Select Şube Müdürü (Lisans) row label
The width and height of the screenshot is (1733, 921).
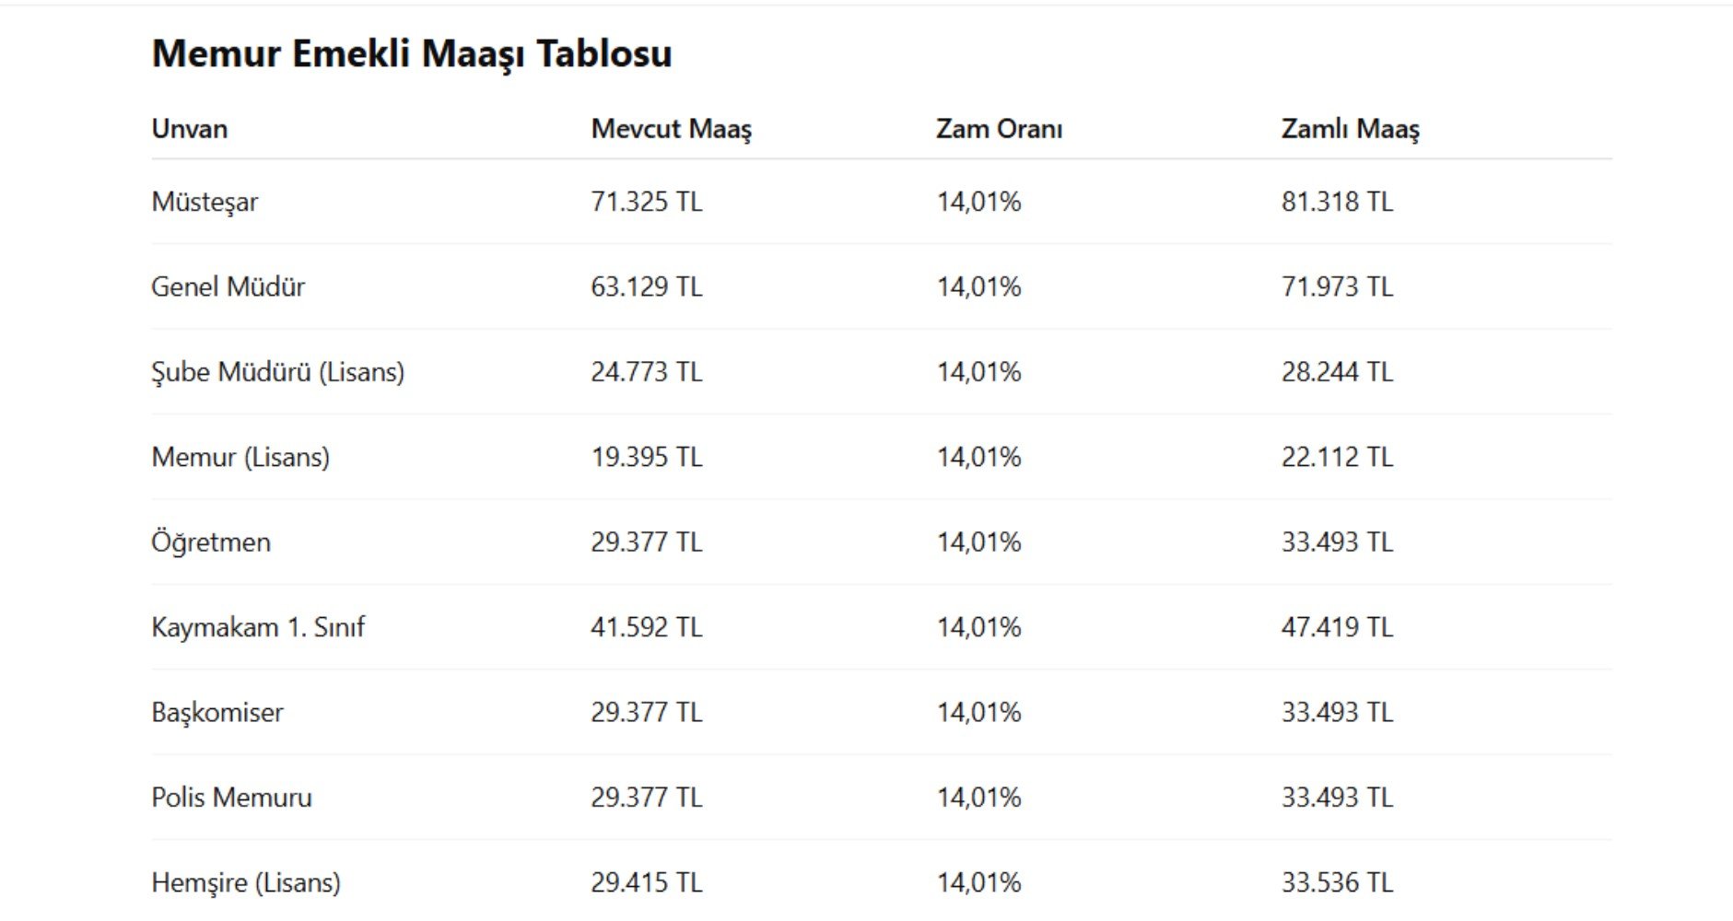[278, 372]
